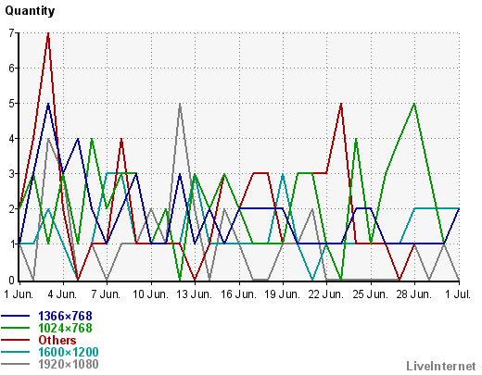Click the teal 1600×1200 legend line swatch

point(16,352)
